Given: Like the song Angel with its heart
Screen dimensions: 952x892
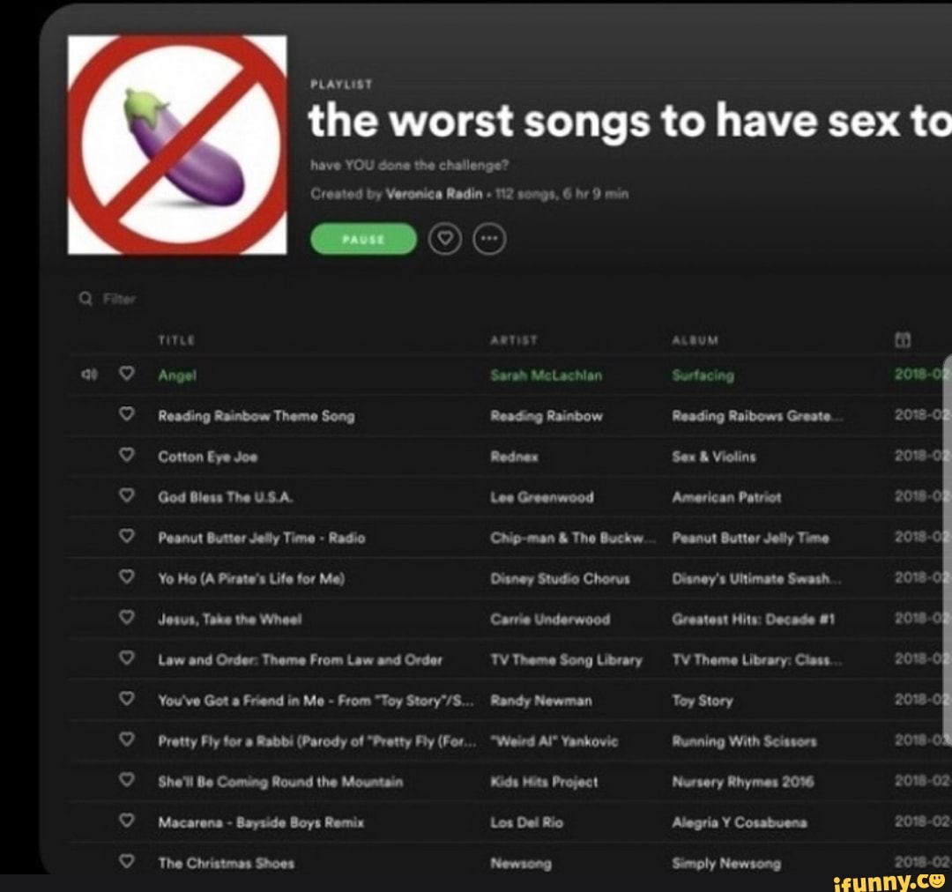Looking at the screenshot, I should click(126, 373).
